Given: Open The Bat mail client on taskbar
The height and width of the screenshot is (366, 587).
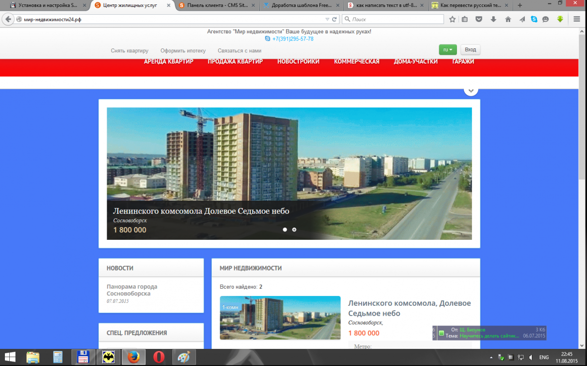Looking at the screenshot, I should pos(108,357).
